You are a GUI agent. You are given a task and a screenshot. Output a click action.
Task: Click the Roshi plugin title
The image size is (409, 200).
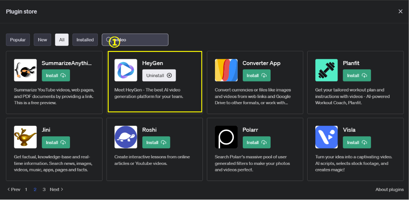click(149, 130)
